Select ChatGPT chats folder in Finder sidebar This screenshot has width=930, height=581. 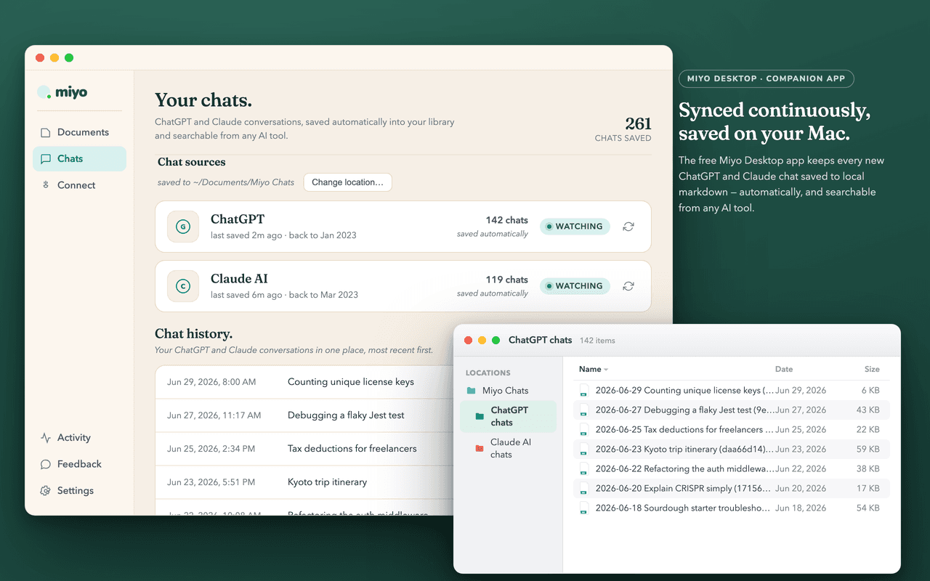point(509,416)
